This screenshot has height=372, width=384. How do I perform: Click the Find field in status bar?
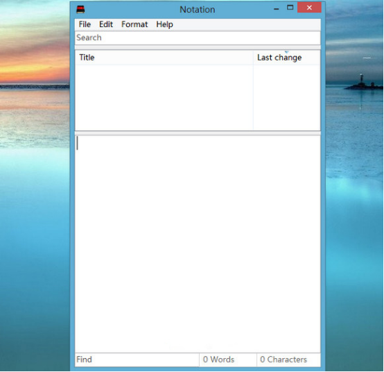pos(137,360)
